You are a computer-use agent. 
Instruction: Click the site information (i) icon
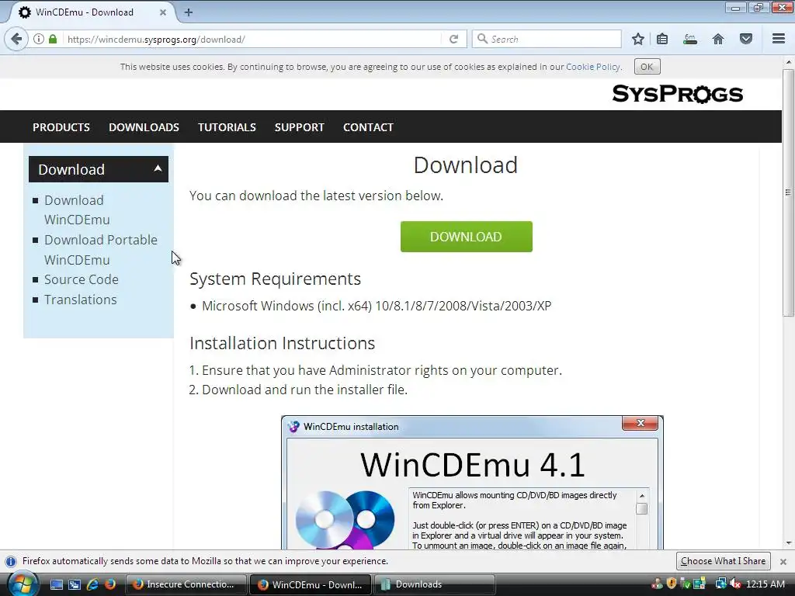click(x=39, y=39)
